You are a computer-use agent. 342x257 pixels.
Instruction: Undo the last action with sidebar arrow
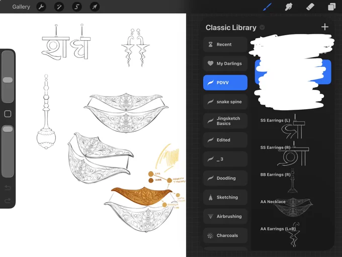(x=8, y=188)
